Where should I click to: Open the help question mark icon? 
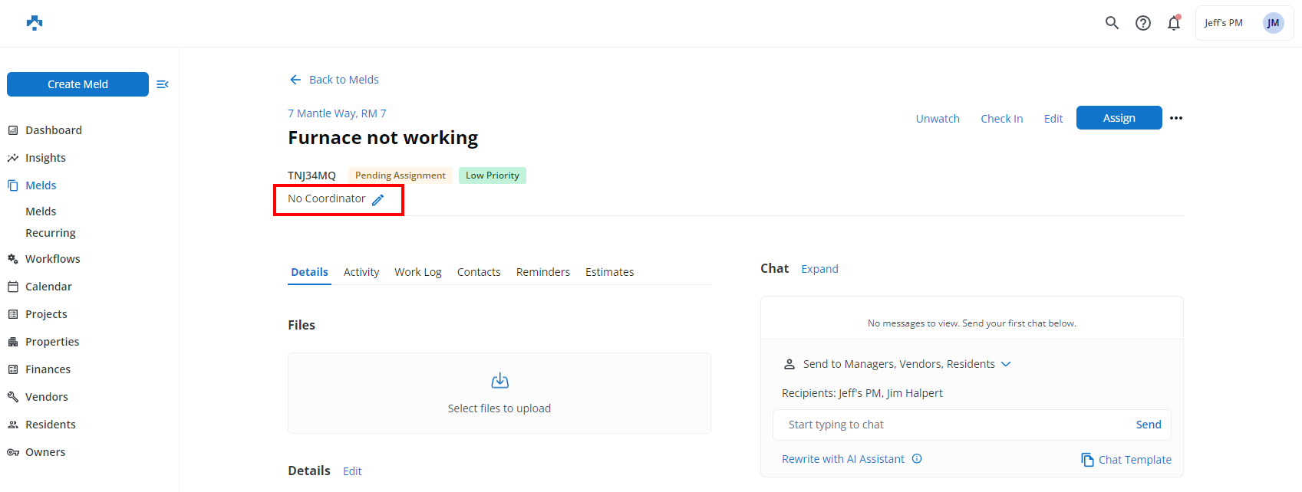tap(1143, 23)
